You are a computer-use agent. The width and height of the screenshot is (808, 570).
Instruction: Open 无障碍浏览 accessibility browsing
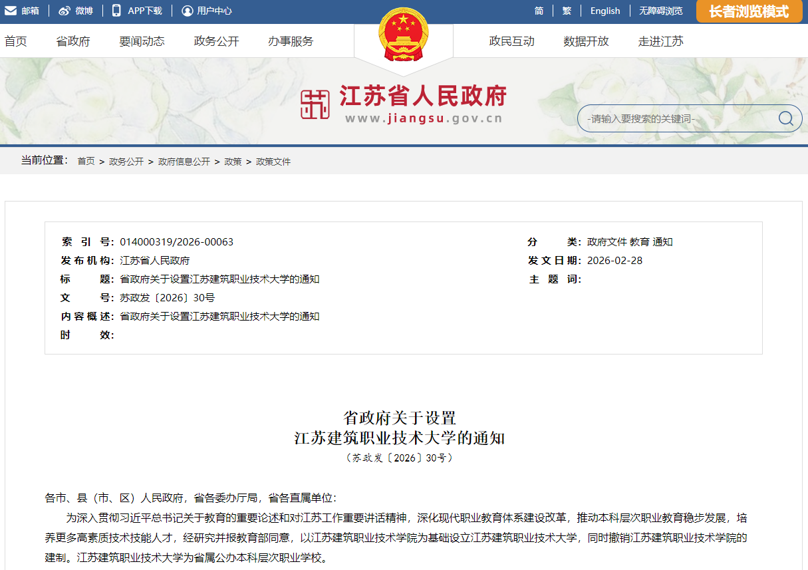click(662, 10)
